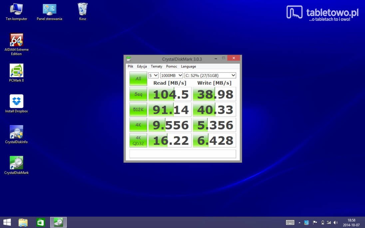Click the 4K write result 5.356
This screenshot has height=228, width=365.
tap(214, 125)
